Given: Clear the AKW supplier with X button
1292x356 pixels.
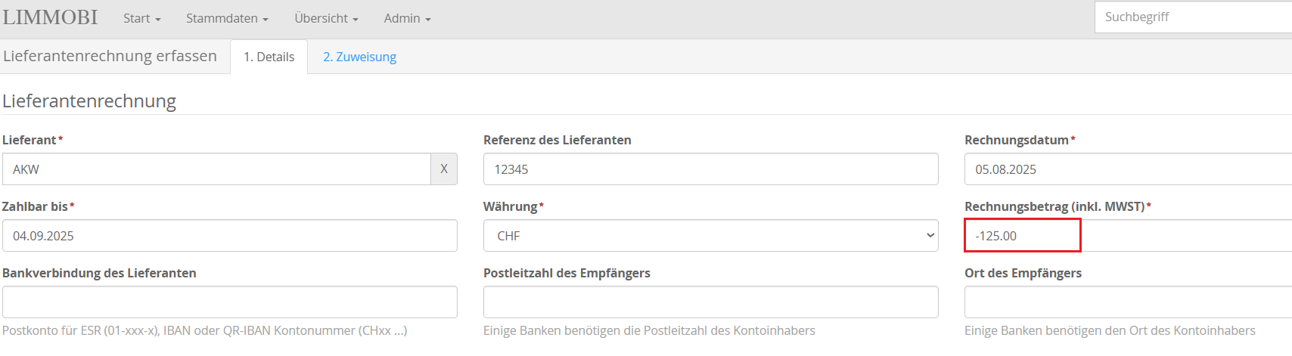Looking at the screenshot, I should point(444,169).
